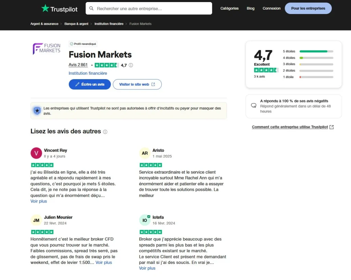Click the checkmark badge on 'Profil revendiqué'
The image size is (351, 280).
click(x=72, y=44)
